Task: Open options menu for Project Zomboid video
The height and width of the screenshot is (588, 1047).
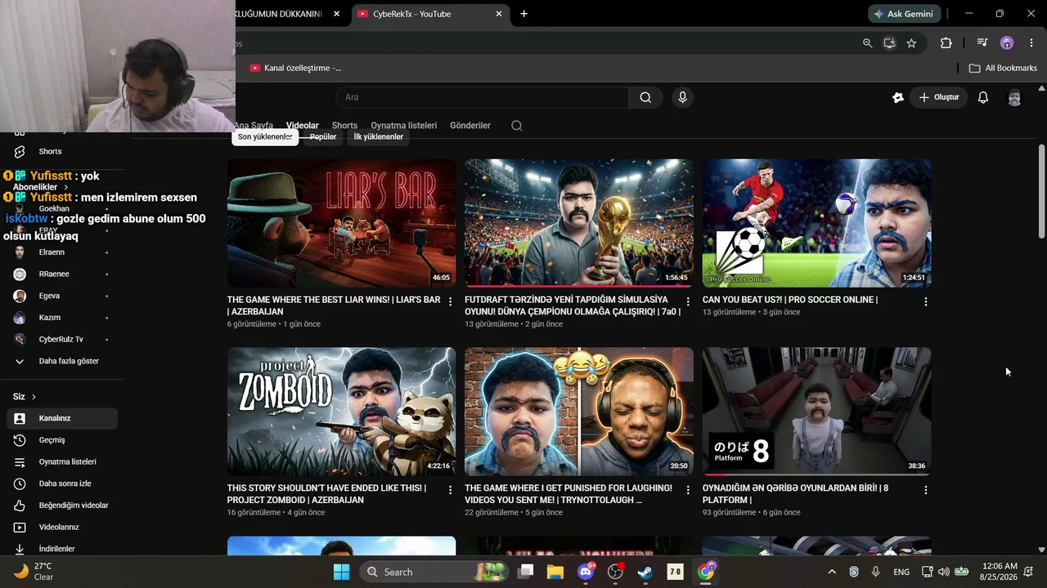Action: tap(450, 491)
